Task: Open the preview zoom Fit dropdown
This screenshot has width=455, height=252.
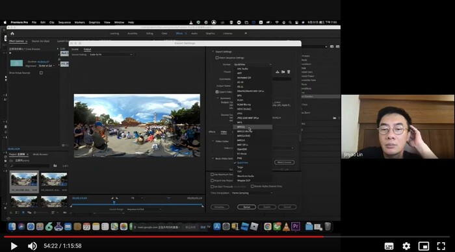Action: point(136,198)
